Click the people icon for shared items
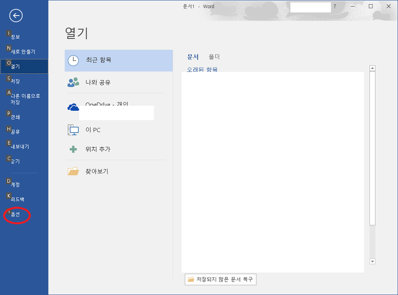398x295 pixels. 73,82
